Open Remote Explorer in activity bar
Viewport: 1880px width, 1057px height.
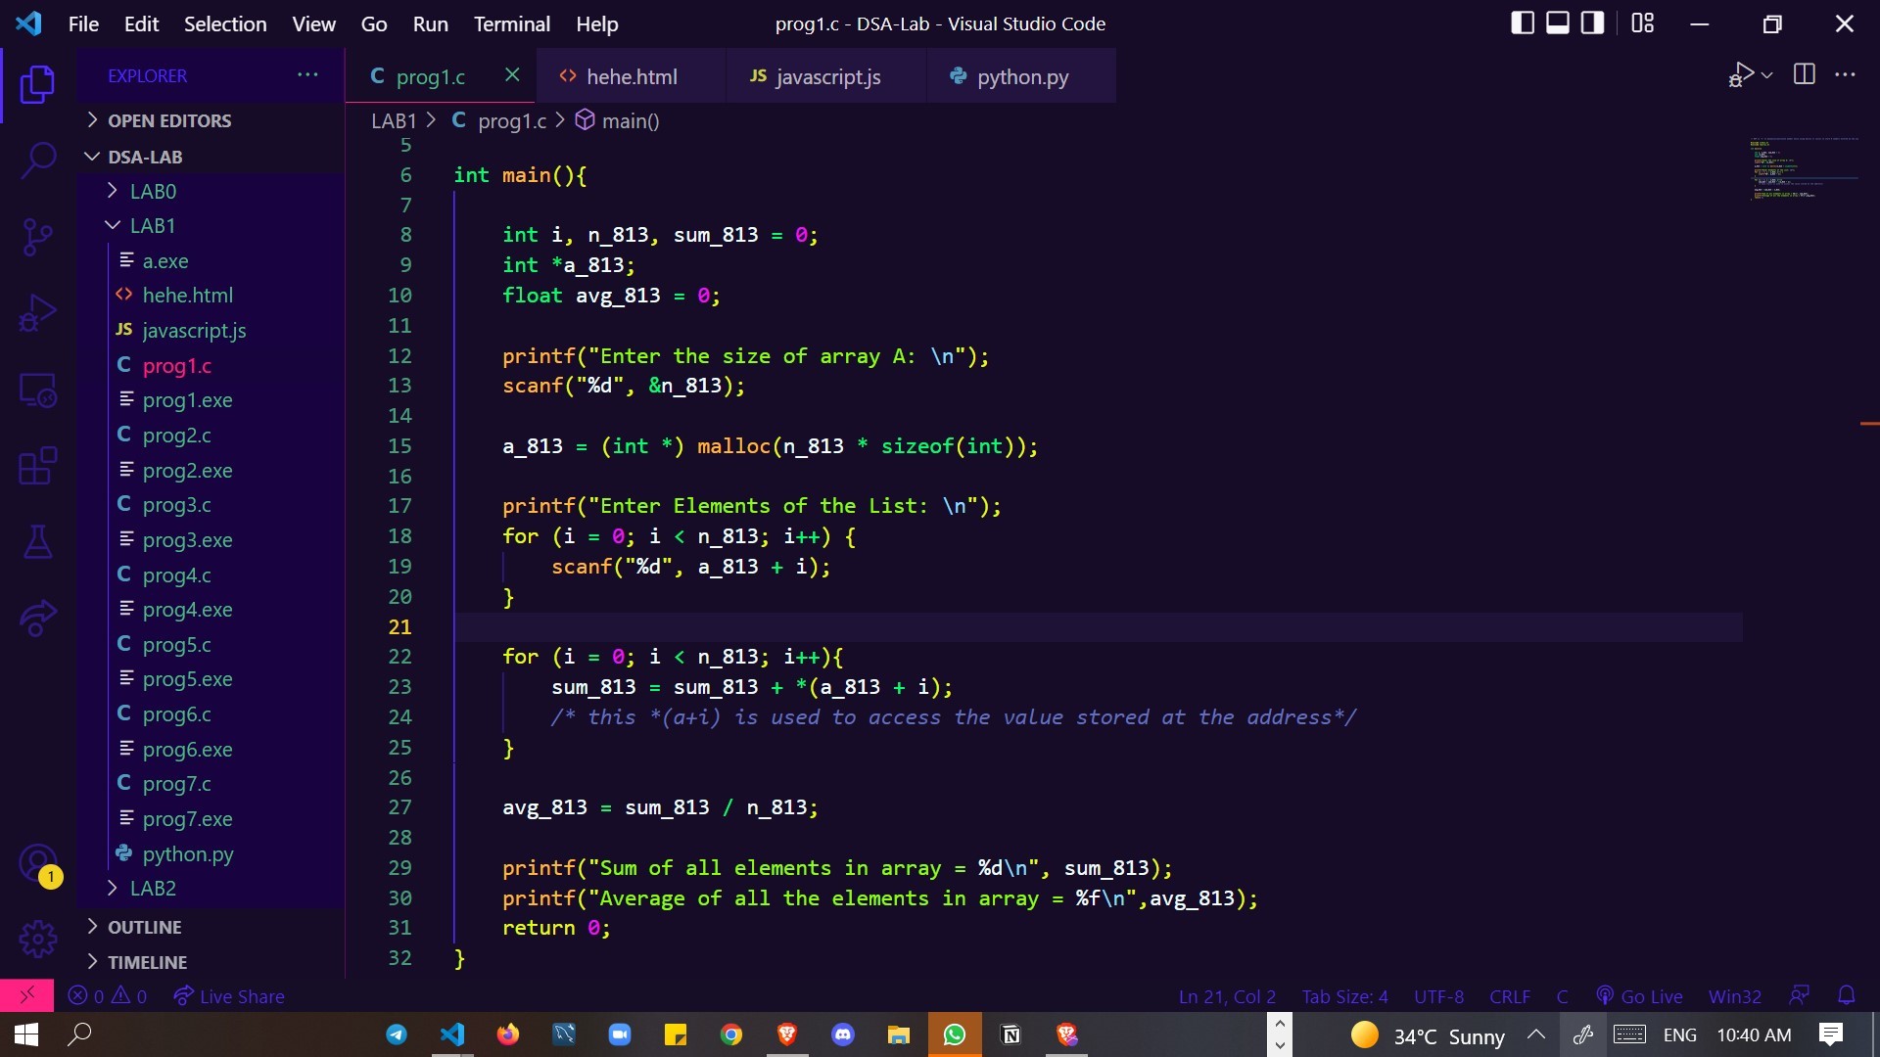click(37, 390)
